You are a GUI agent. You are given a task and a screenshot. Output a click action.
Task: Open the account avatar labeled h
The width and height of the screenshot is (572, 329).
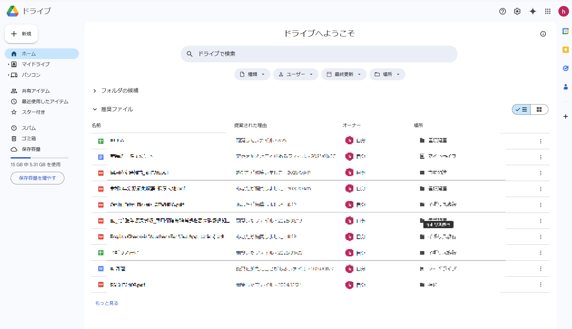tap(563, 11)
